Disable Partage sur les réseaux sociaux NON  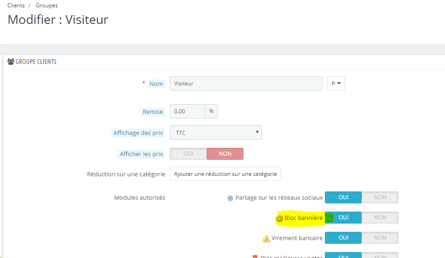point(380,197)
